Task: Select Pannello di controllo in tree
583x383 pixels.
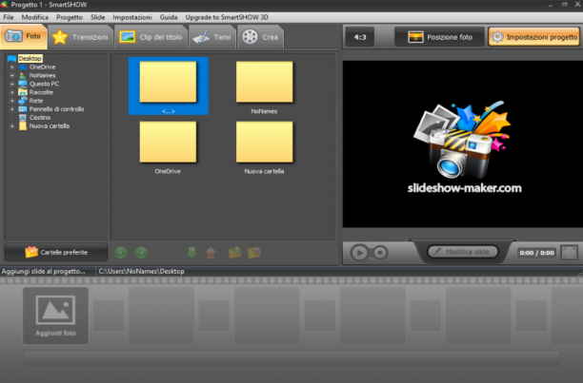Action: 56,109
